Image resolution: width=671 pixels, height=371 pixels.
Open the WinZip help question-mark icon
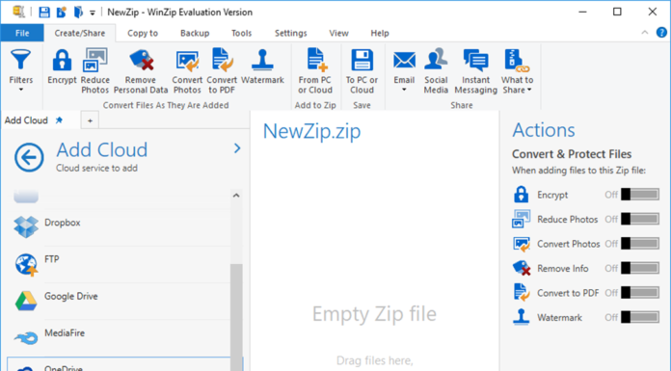(x=661, y=32)
